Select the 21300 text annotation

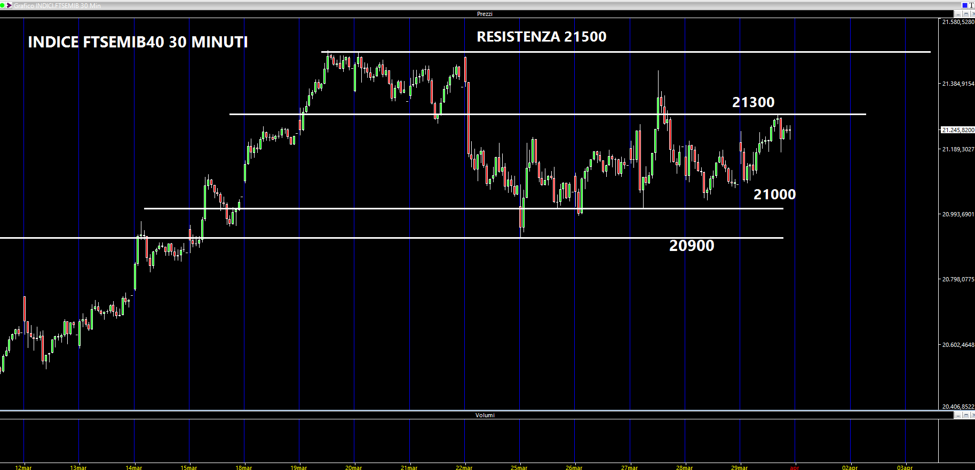[753, 102]
